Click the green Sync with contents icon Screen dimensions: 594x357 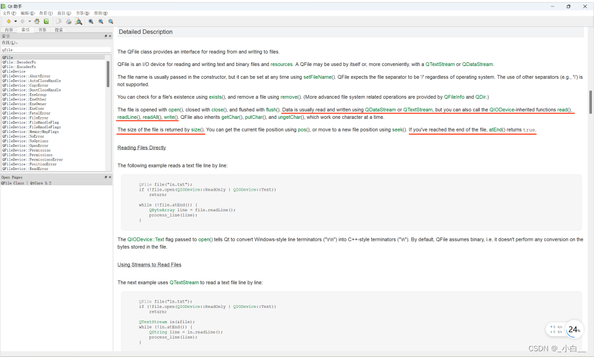[46, 21]
